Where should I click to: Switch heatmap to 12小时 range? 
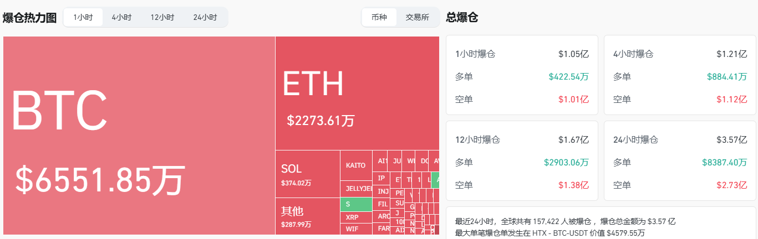tap(162, 17)
